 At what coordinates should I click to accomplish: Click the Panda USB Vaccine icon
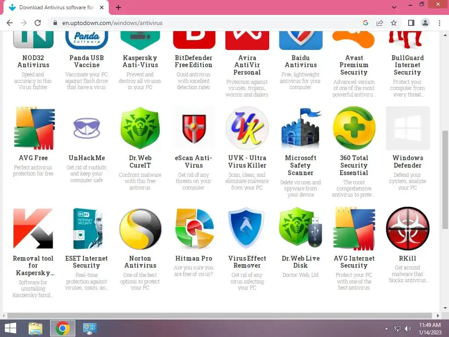(87, 40)
